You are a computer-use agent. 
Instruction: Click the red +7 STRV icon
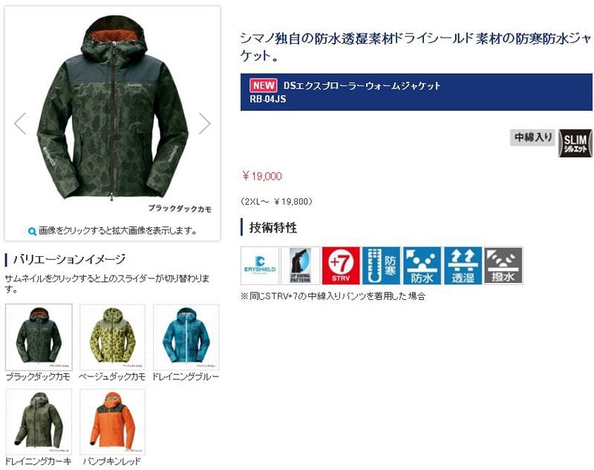(x=341, y=266)
